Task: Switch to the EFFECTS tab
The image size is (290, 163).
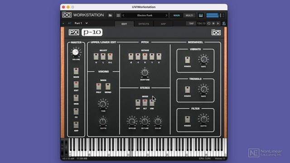Action: pos(144,24)
